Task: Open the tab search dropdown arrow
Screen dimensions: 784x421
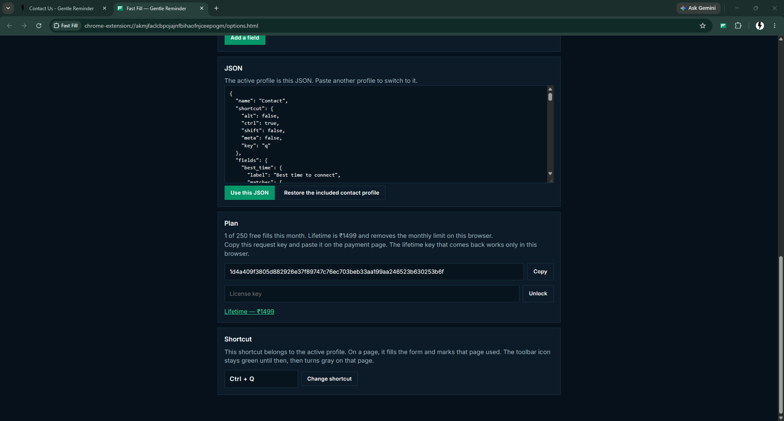Action: [8, 8]
